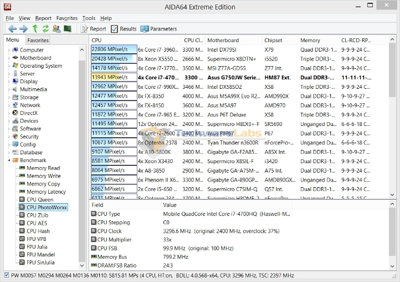Expand the Storage tree node
The width and height of the screenshot is (400, 282).
(9, 97)
